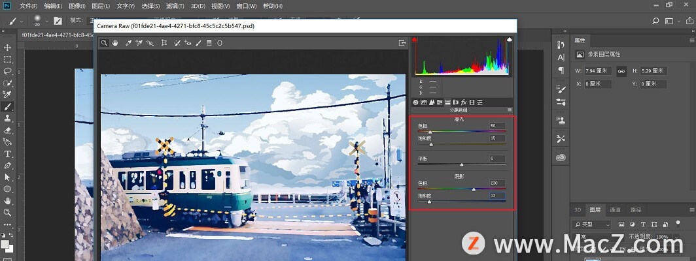Select the Zoom tool in Camera Raw toolbar

pyautogui.click(x=104, y=43)
